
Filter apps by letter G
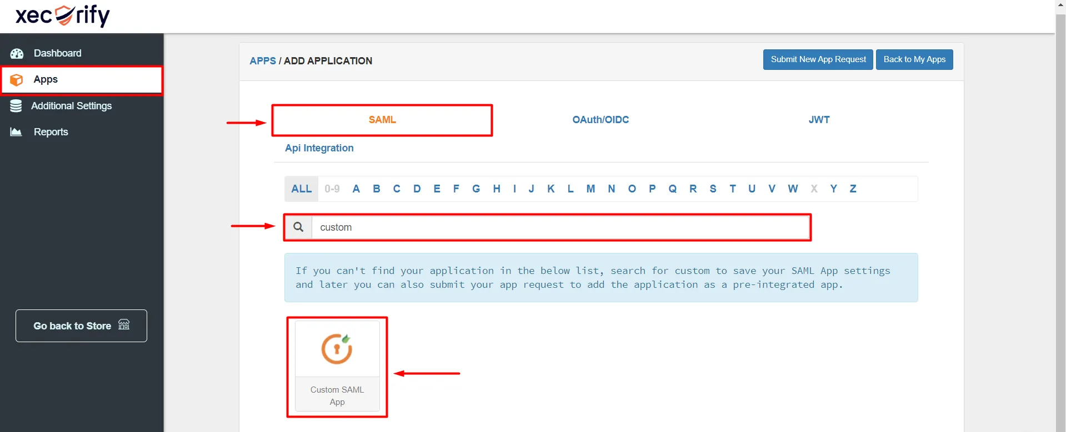point(476,189)
